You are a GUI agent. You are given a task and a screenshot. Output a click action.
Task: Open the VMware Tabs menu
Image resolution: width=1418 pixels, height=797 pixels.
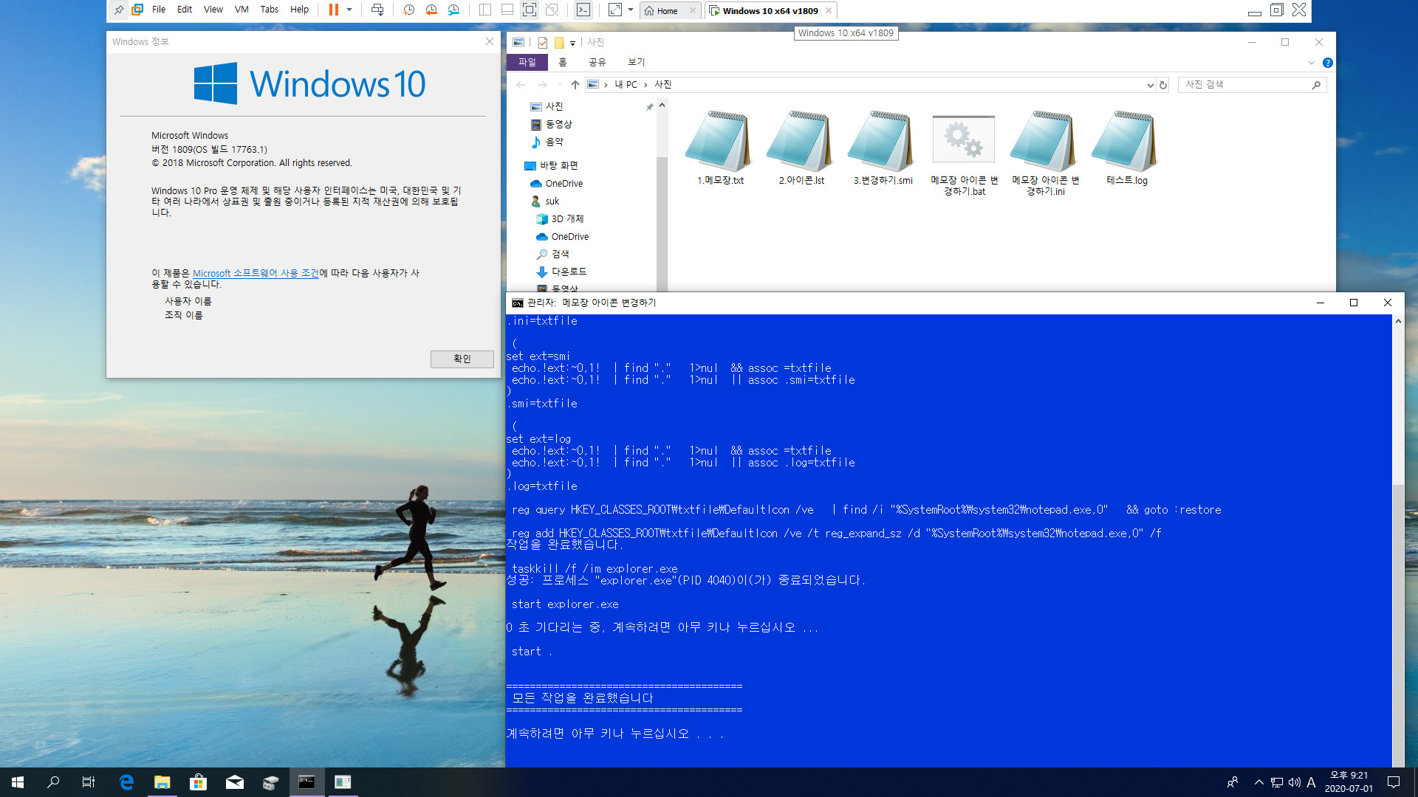270,10
